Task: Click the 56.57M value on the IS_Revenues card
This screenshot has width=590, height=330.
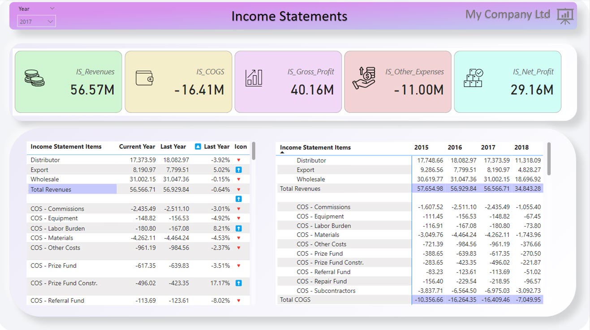Action: 92,90
